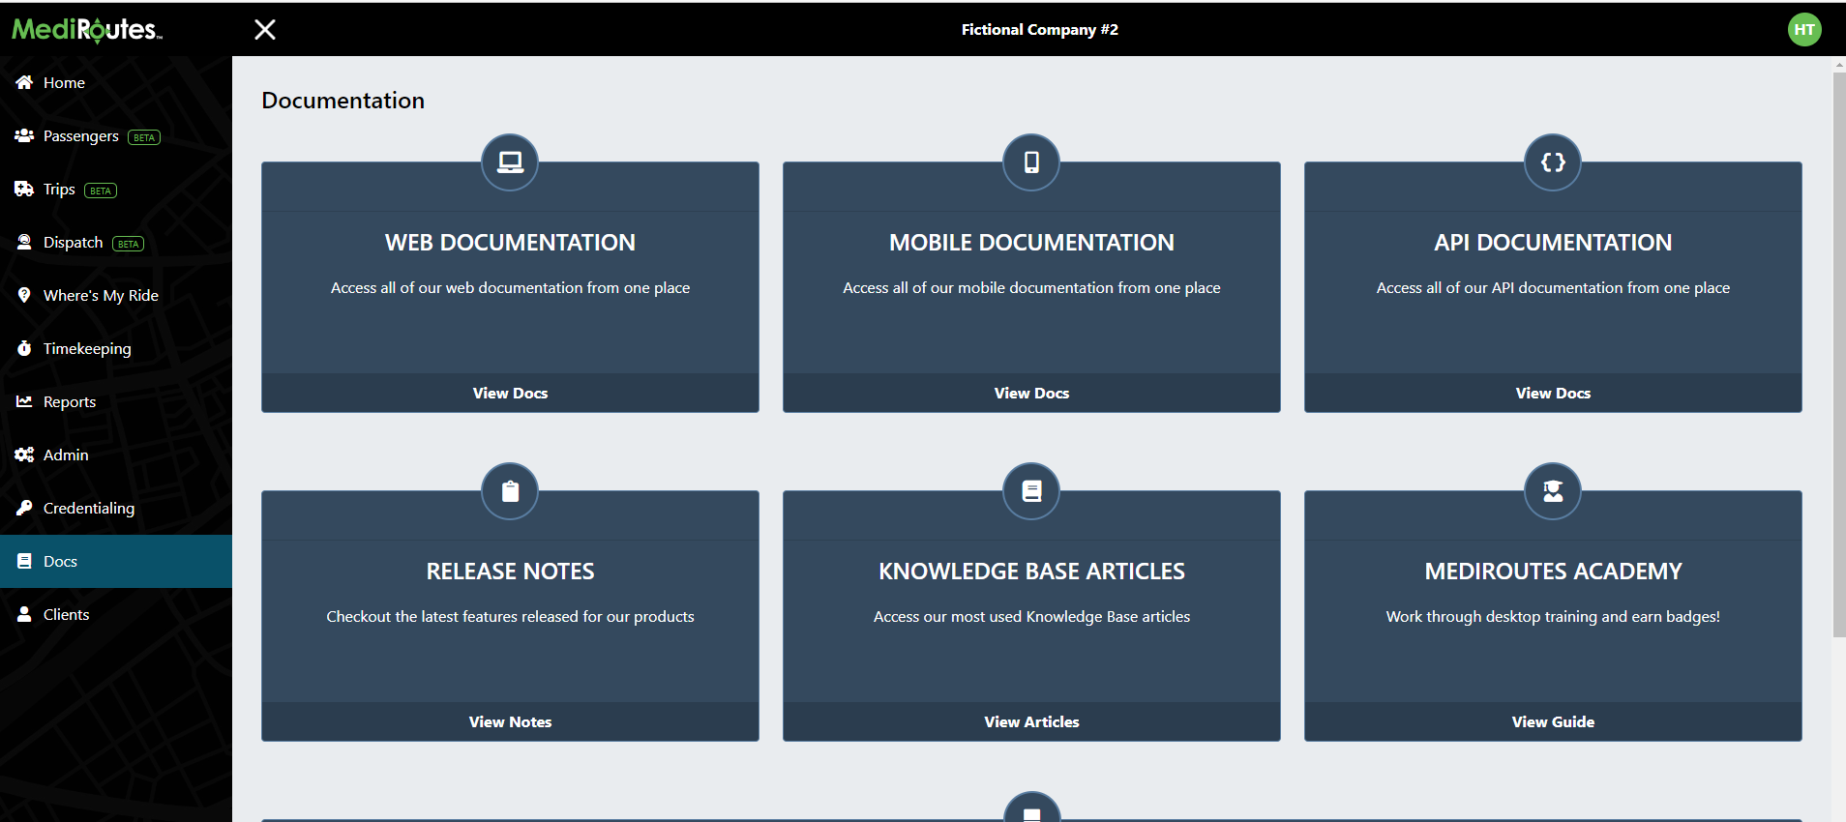Click View Docs under Web Documentation
The height and width of the screenshot is (822, 1846).
point(510,394)
